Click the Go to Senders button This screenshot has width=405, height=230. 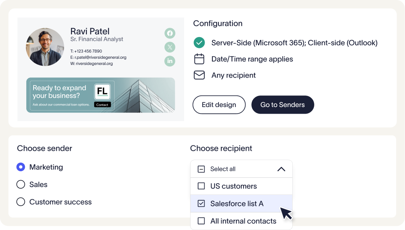283,105
